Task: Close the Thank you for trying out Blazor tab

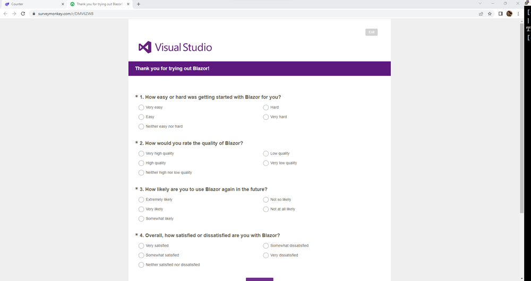Action: tap(129, 4)
